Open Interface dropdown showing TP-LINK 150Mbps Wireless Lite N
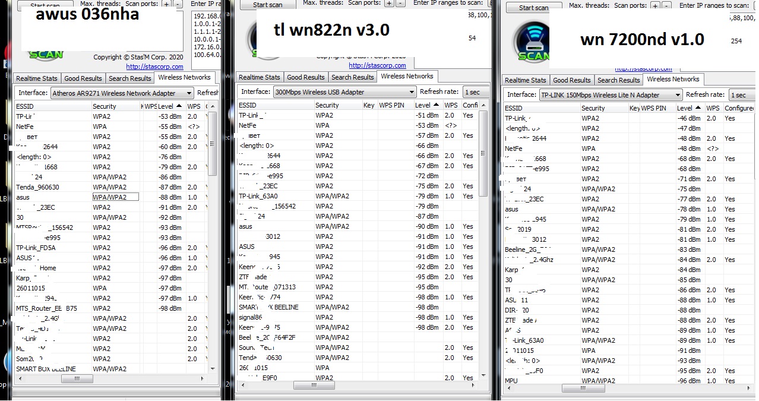The image size is (759, 401). (611, 95)
